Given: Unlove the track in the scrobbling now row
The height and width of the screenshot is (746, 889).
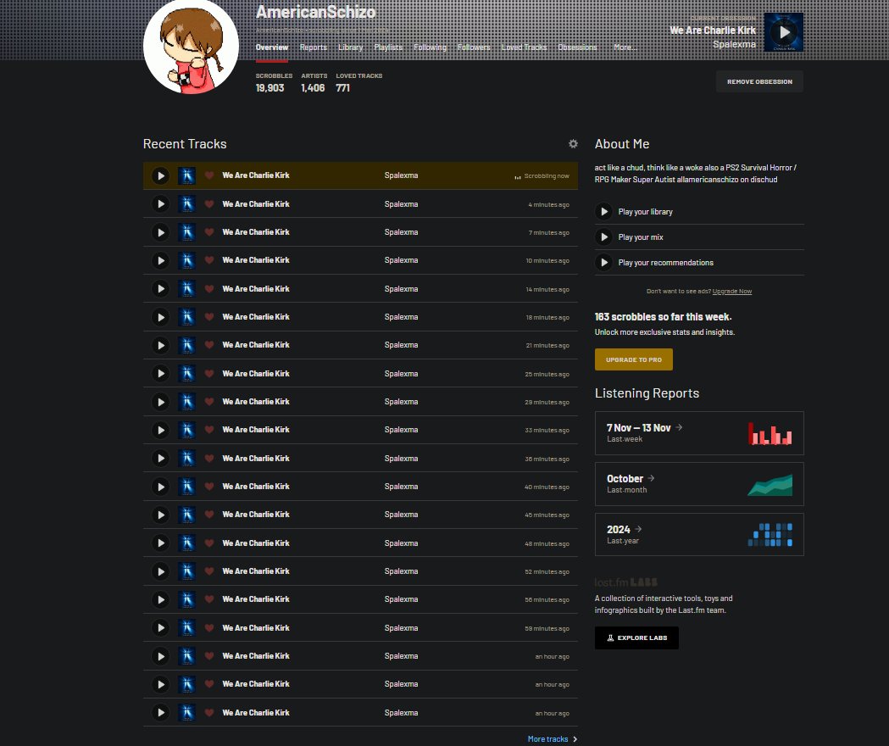Looking at the screenshot, I should point(209,175).
